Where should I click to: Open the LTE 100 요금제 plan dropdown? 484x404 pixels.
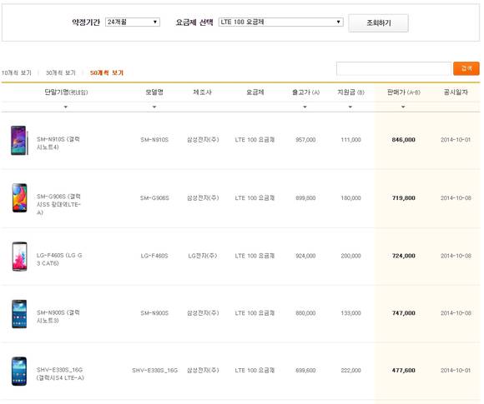click(x=281, y=22)
